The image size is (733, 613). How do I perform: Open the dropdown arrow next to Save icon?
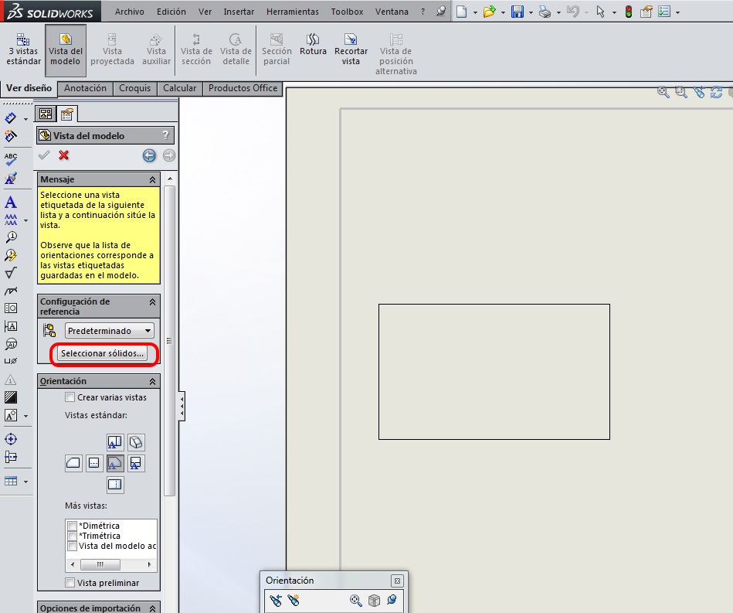tap(531, 12)
